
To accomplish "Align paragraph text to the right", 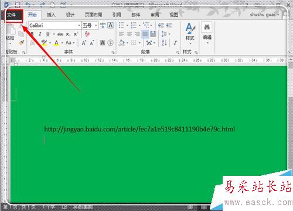I will [x=137, y=34].
